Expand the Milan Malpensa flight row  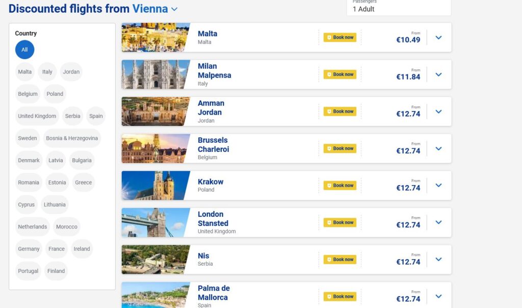(438, 74)
